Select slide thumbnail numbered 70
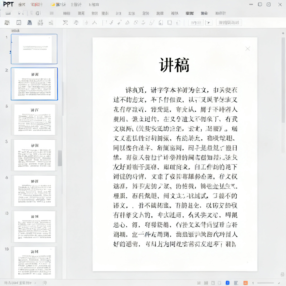 pos(34,227)
